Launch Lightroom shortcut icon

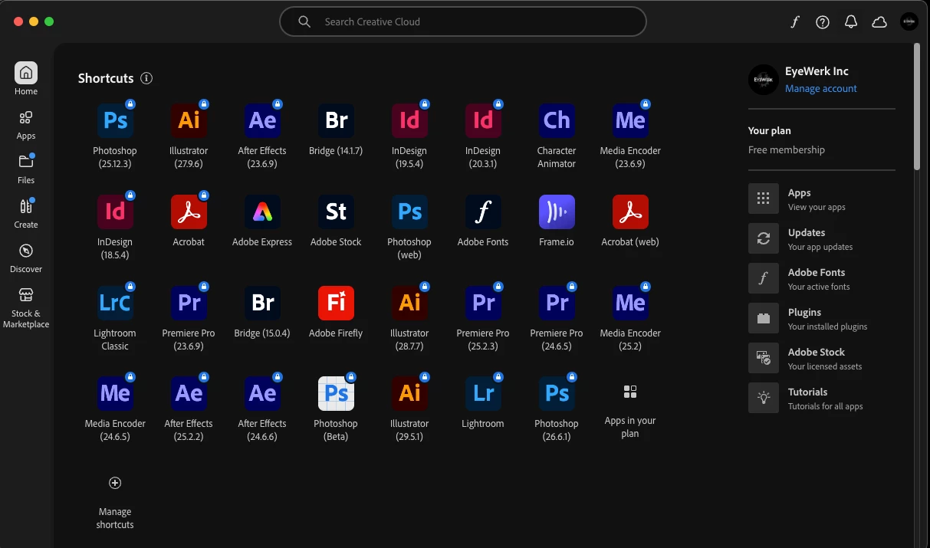pos(483,393)
